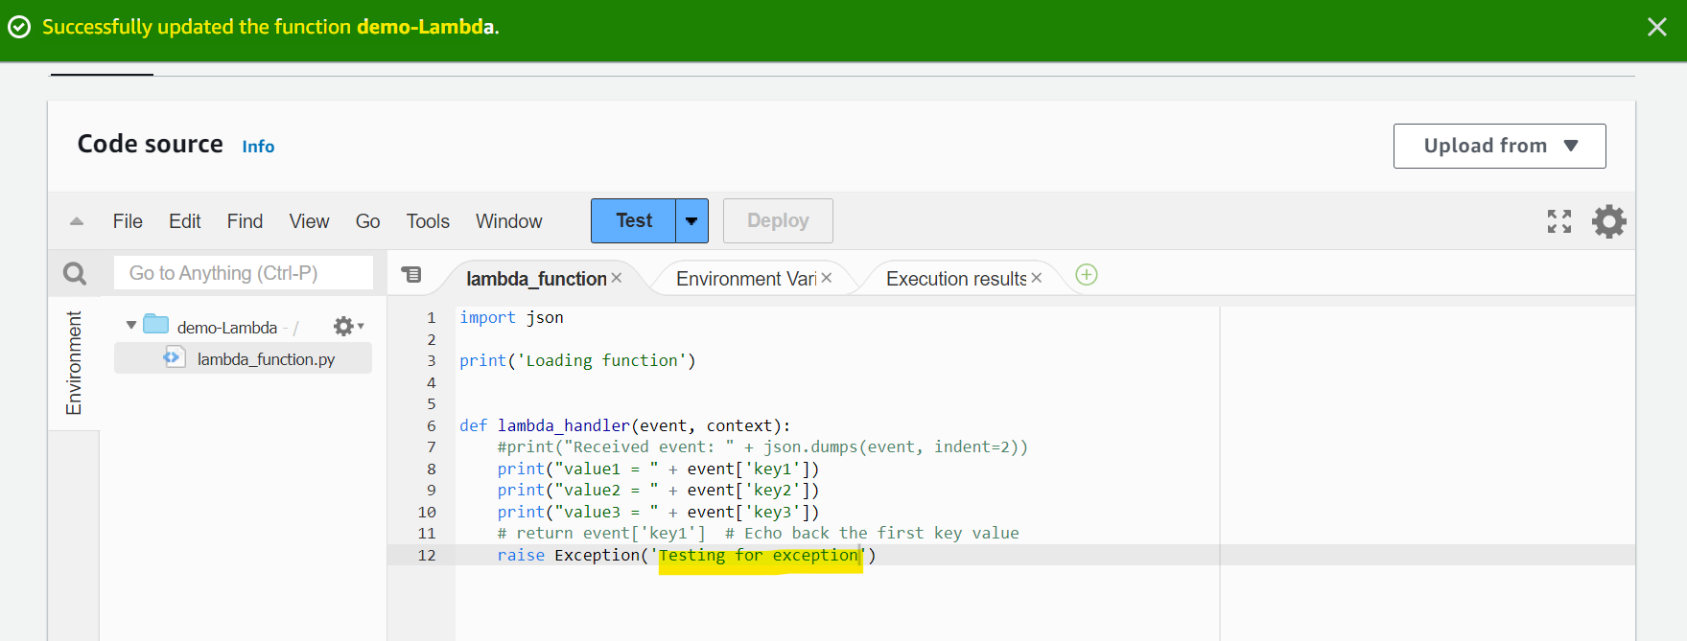Click the print value3 code line
The image size is (1687, 641).
[658, 512]
